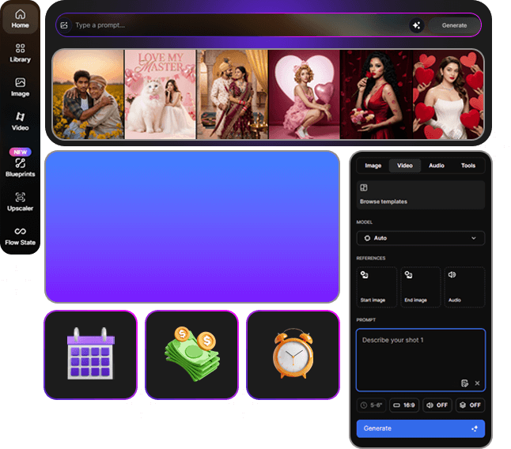Switch to the Audio tab

(437, 165)
